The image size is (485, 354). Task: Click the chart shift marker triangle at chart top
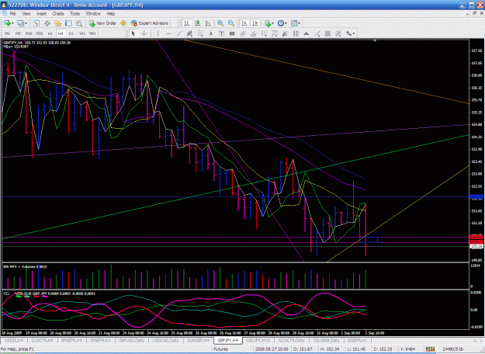point(375,41)
